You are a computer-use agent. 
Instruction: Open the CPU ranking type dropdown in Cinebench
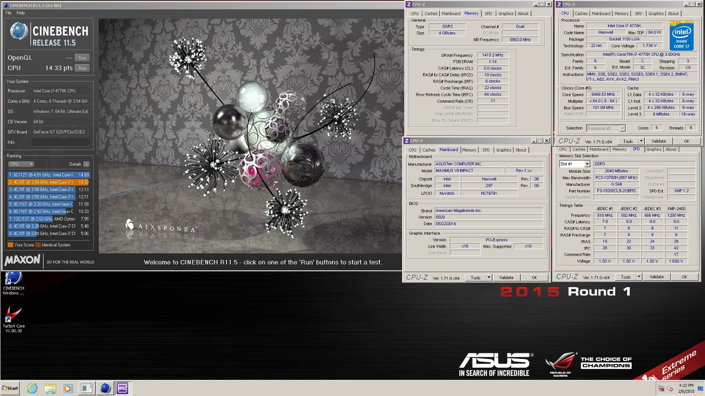[21, 164]
